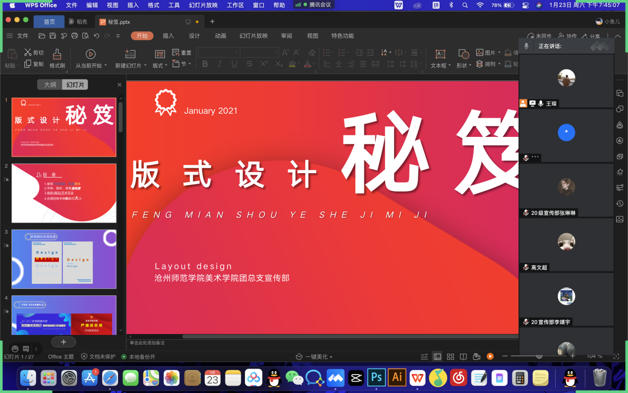
Task: Collapse the ribbon with the chevron
Action: [x=618, y=36]
